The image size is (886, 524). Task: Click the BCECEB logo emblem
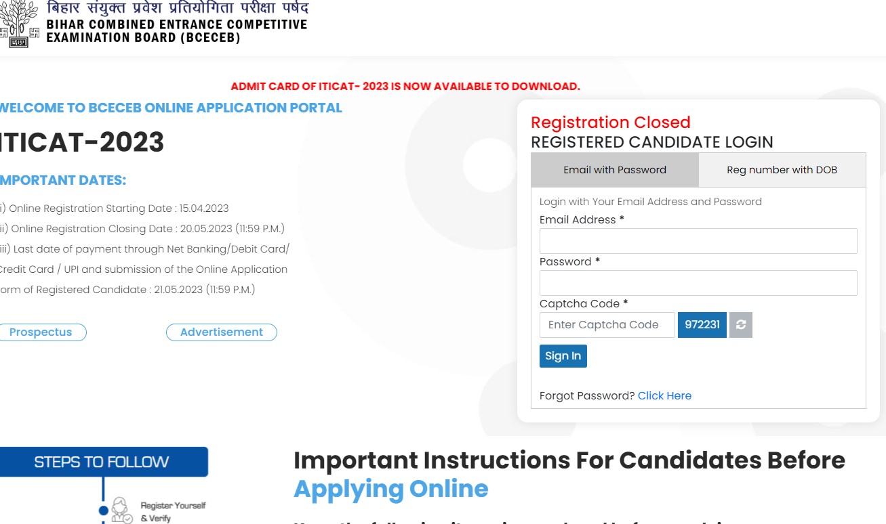19,24
